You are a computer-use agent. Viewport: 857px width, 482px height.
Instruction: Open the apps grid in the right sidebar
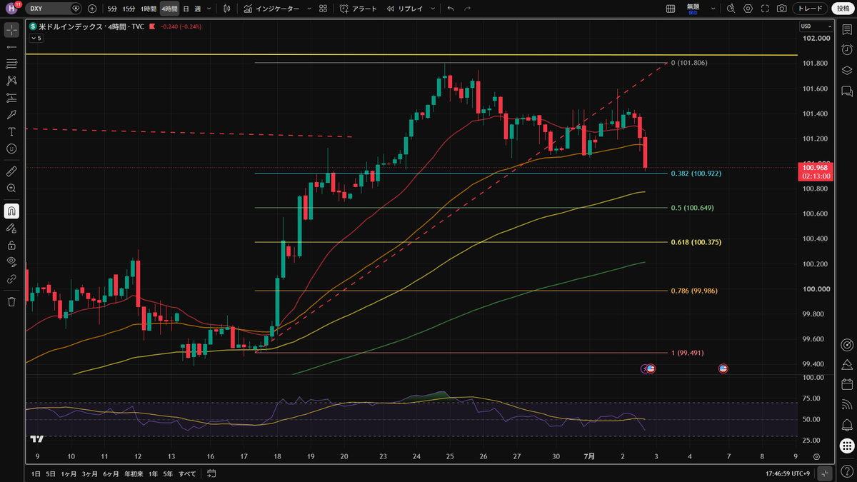(x=846, y=444)
